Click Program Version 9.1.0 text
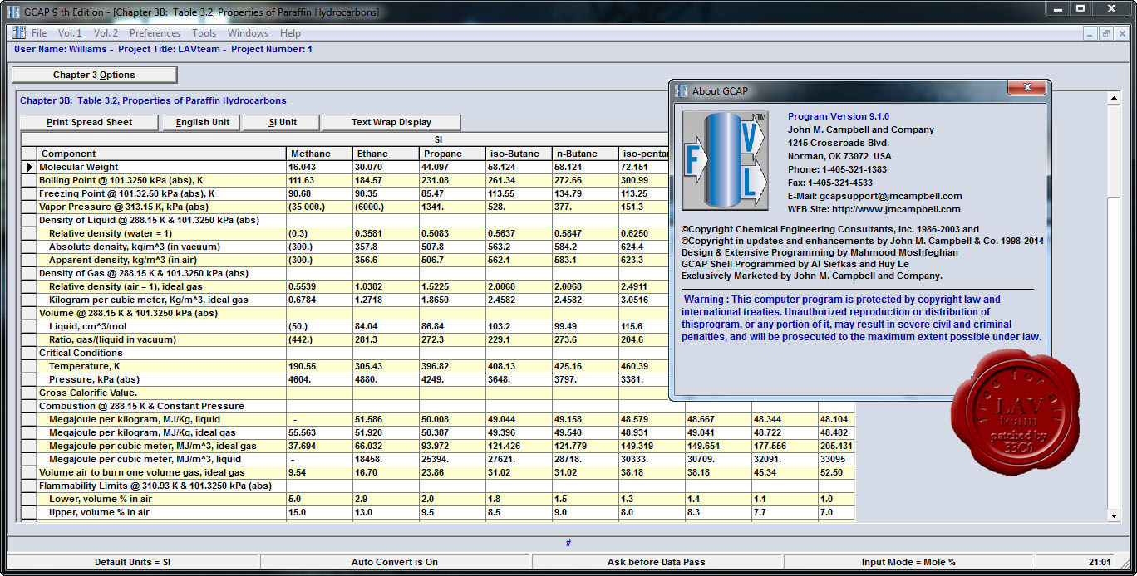The width and height of the screenshot is (1137, 576). (839, 116)
